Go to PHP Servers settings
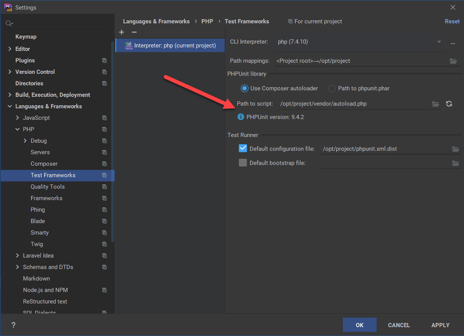 [40, 152]
